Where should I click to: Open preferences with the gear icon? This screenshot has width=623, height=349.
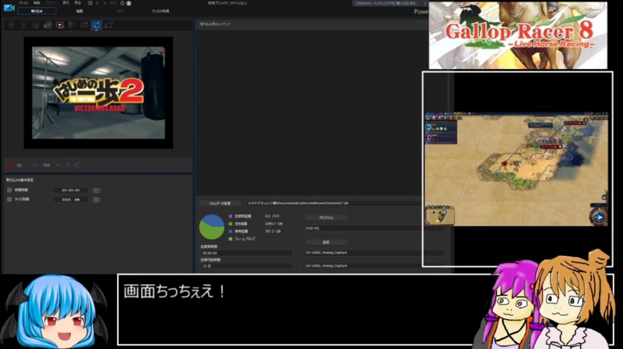point(123,3)
